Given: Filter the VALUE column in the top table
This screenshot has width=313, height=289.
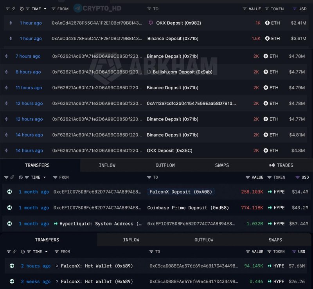Looking at the screenshot, I should click(x=245, y=9).
